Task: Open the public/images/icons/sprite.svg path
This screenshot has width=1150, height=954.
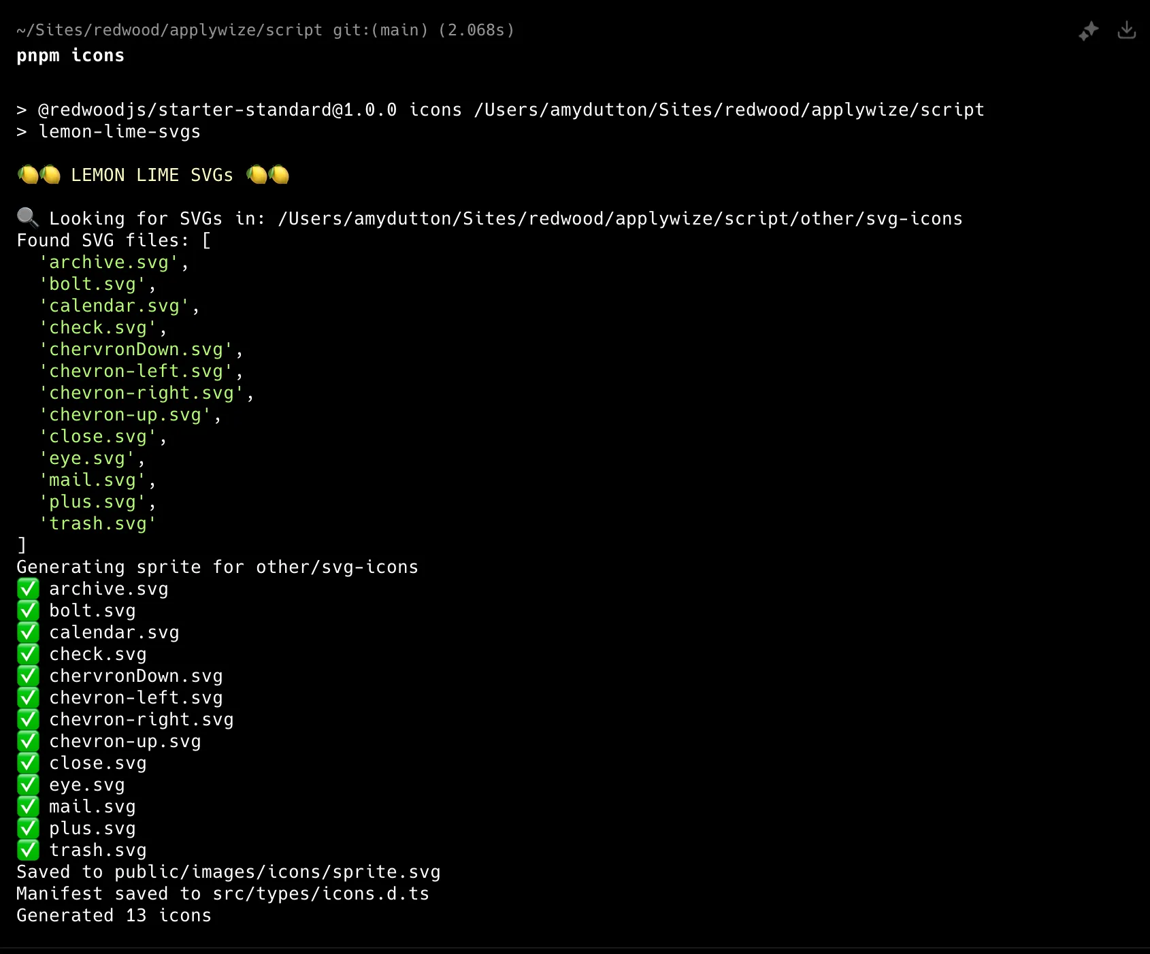Action: pyautogui.click(x=277, y=872)
